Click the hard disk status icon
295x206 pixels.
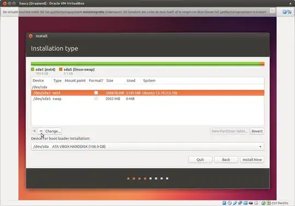coord(225,203)
